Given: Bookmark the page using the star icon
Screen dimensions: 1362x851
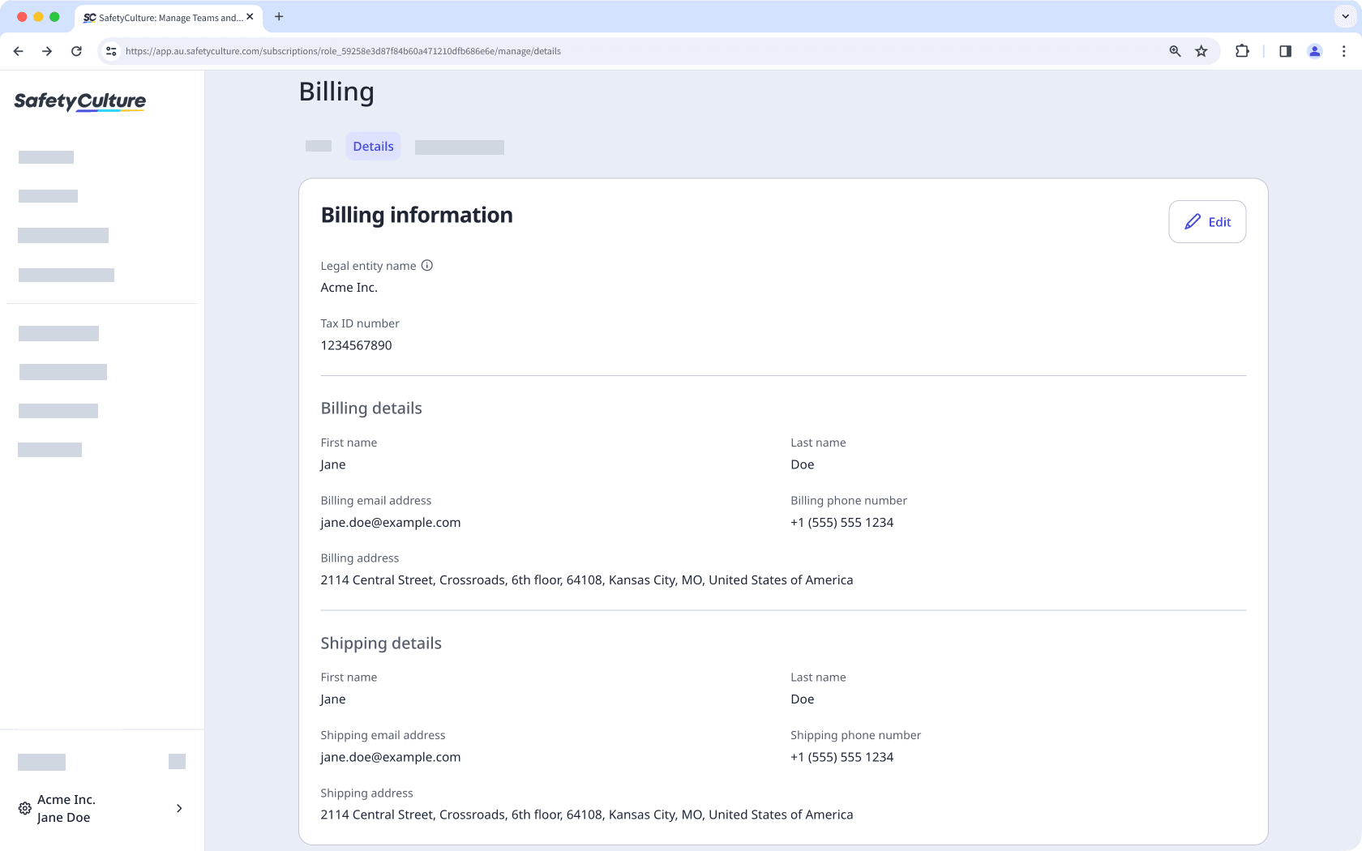Looking at the screenshot, I should point(1201,50).
